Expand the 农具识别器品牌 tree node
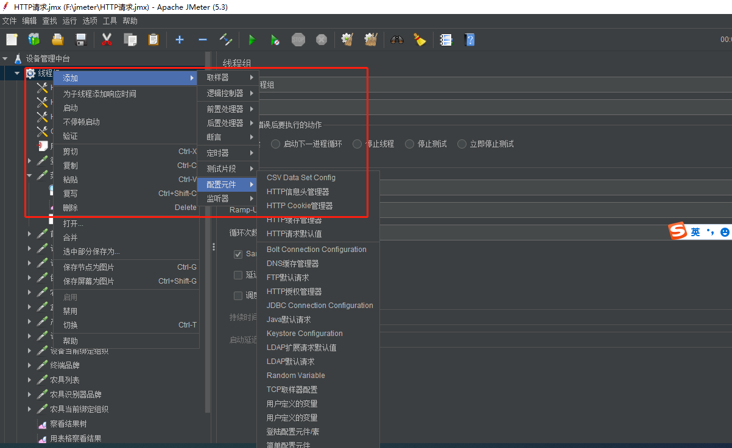 coord(29,394)
